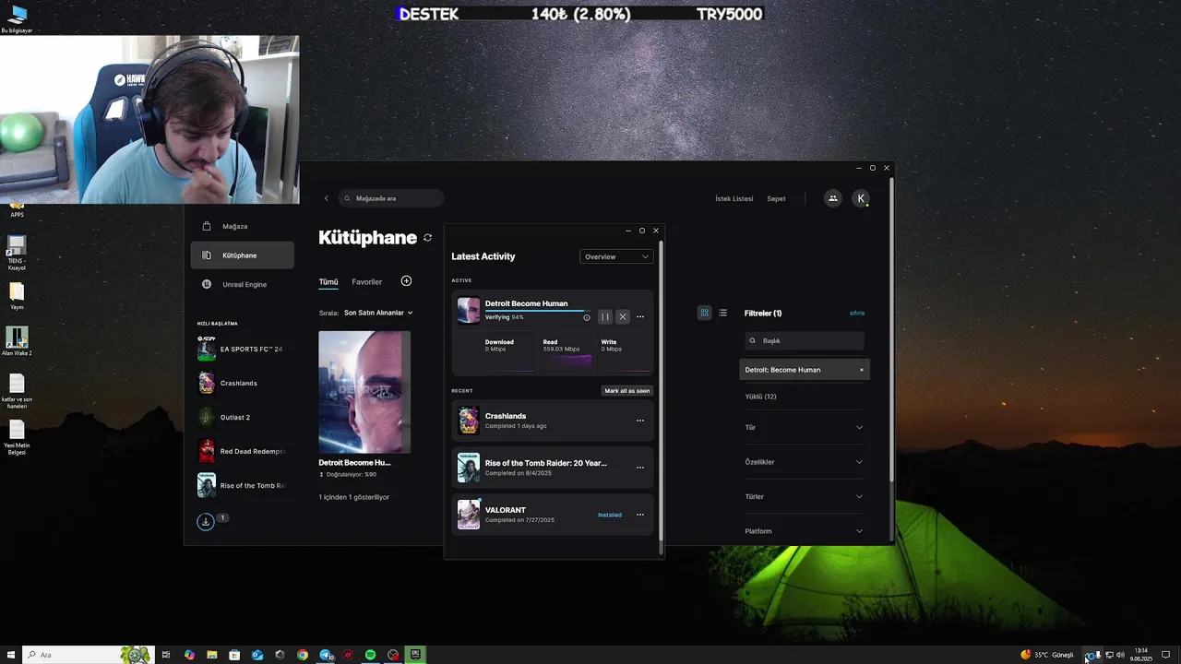Click sıfırla to reset filters
This screenshot has width=1181, height=664.
857,314
